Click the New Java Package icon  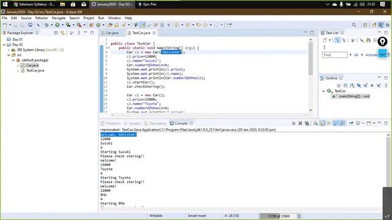91,25
